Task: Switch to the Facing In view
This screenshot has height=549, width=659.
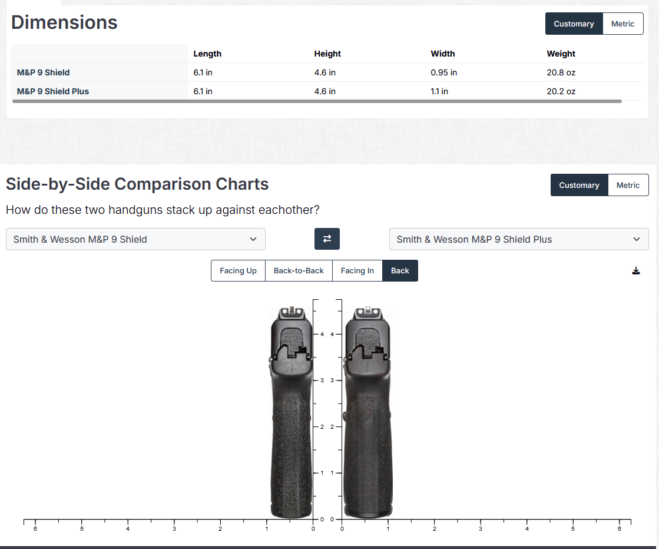Action: tap(357, 271)
